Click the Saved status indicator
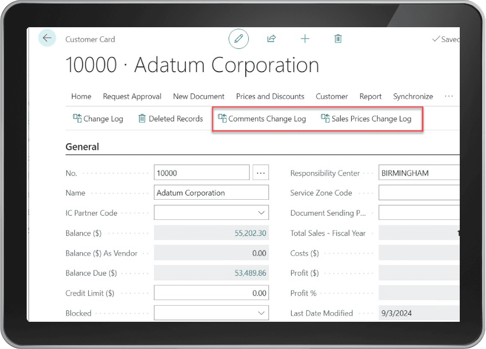This screenshot has width=486, height=349. [446, 39]
